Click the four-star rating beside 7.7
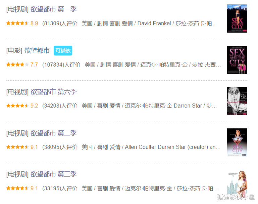 click(x=17, y=65)
